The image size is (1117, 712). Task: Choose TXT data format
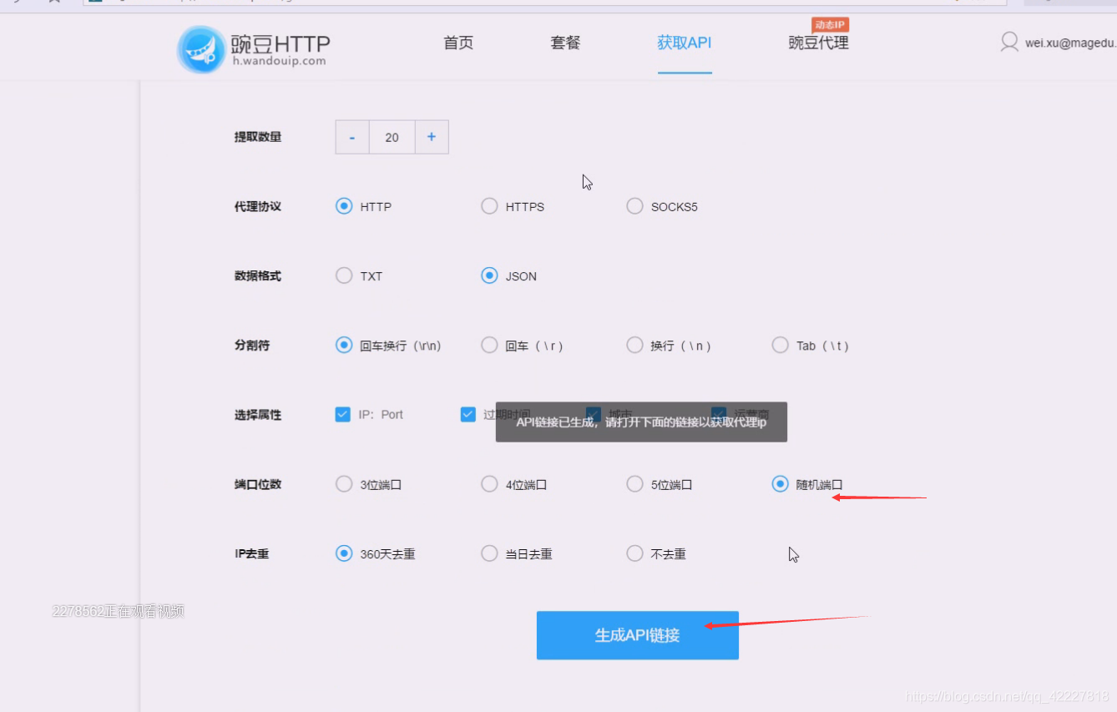coord(344,275)
